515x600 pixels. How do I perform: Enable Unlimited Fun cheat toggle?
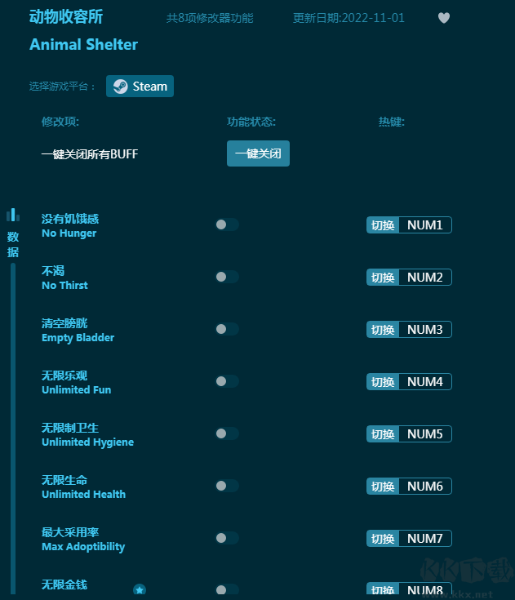pos(227,381)
